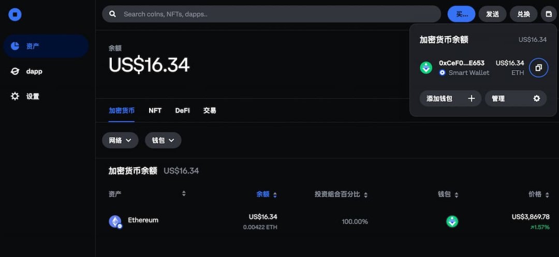Screen dimensions: 559x257
Task: Copy the wallet address 0xCeF0...E653
Action: pos(538,68)
